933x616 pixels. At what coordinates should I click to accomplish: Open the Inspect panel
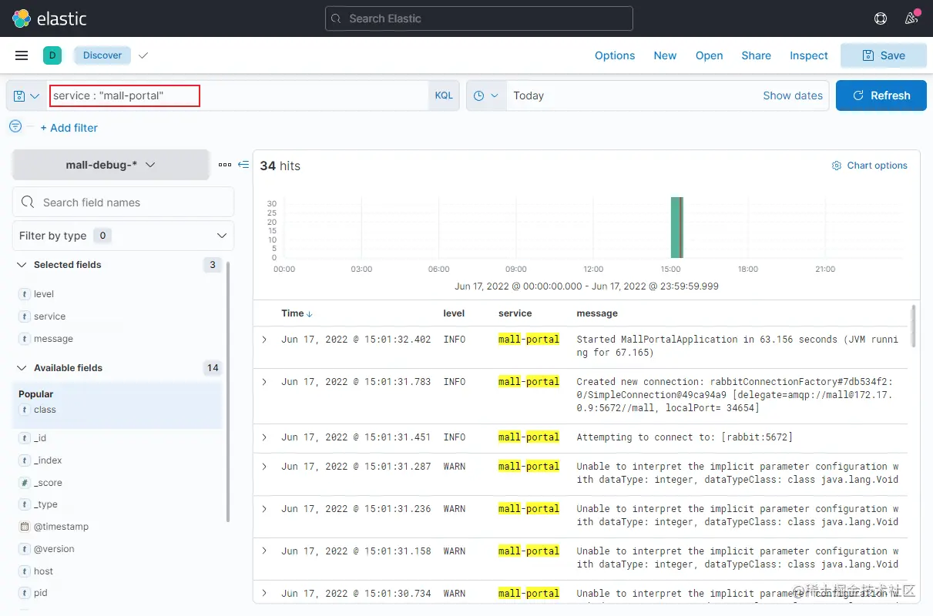click(808, 55)
